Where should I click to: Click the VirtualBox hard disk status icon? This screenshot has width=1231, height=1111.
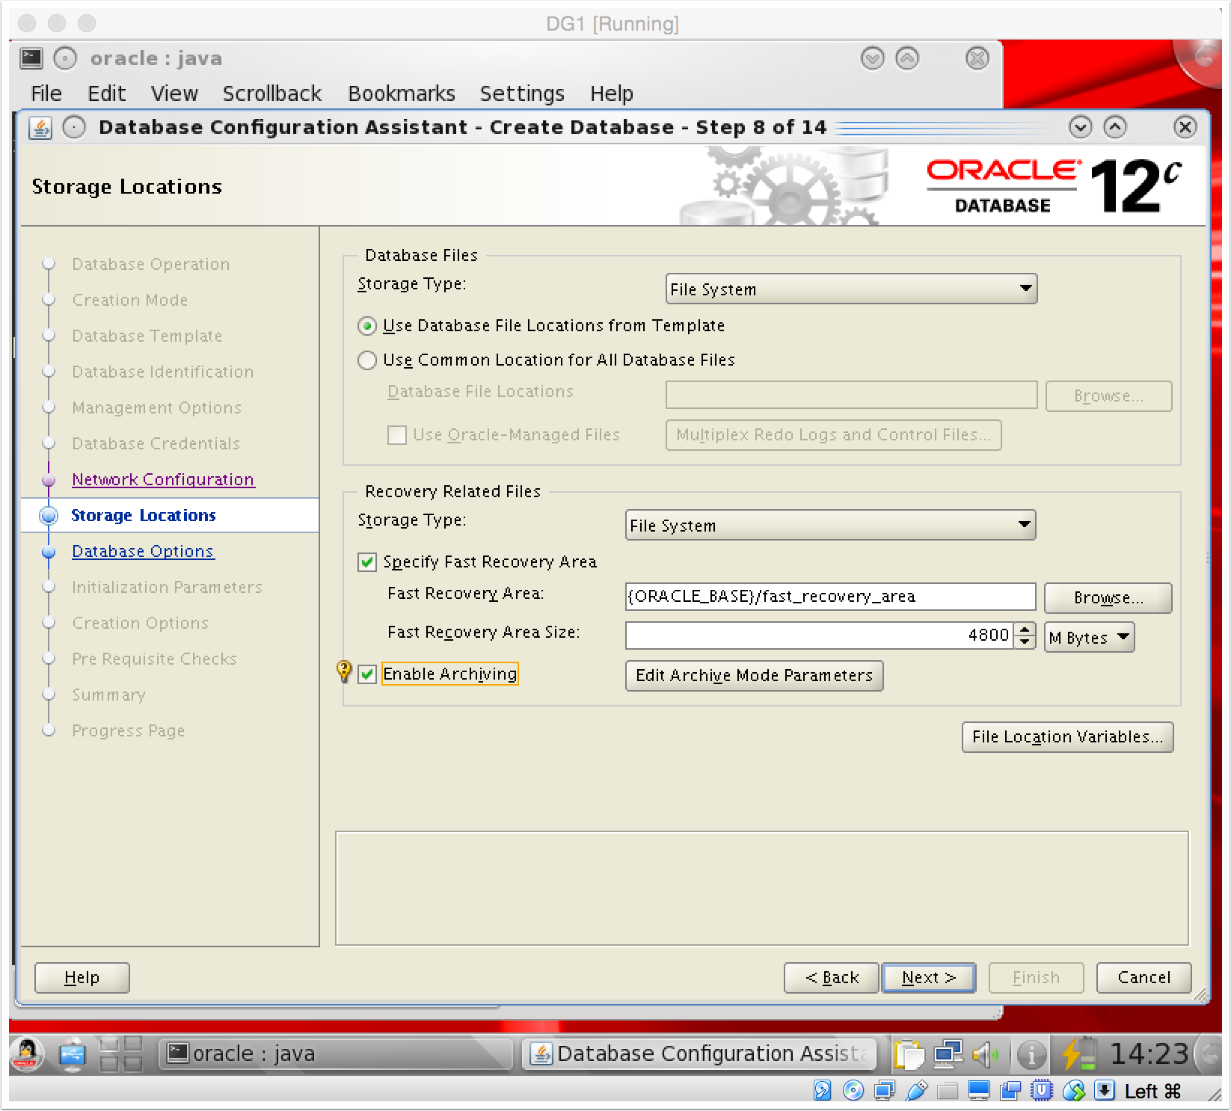tap(822, 1091)
